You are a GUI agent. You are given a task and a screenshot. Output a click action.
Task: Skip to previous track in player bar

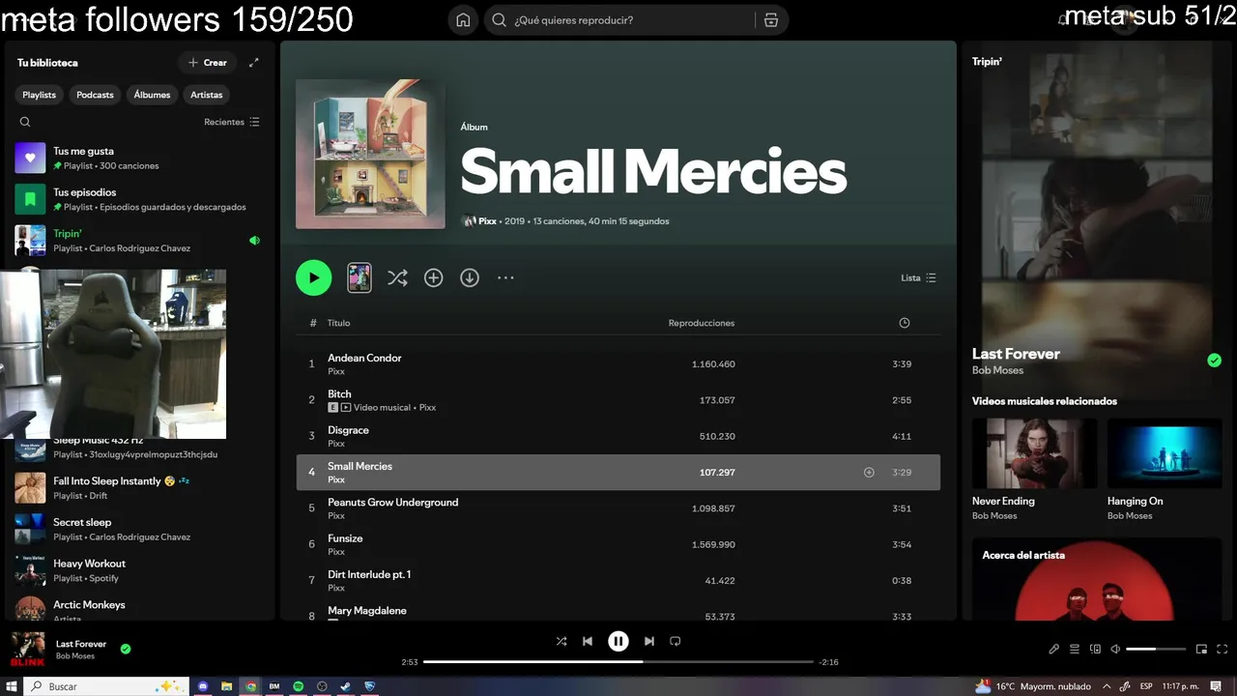588,641
